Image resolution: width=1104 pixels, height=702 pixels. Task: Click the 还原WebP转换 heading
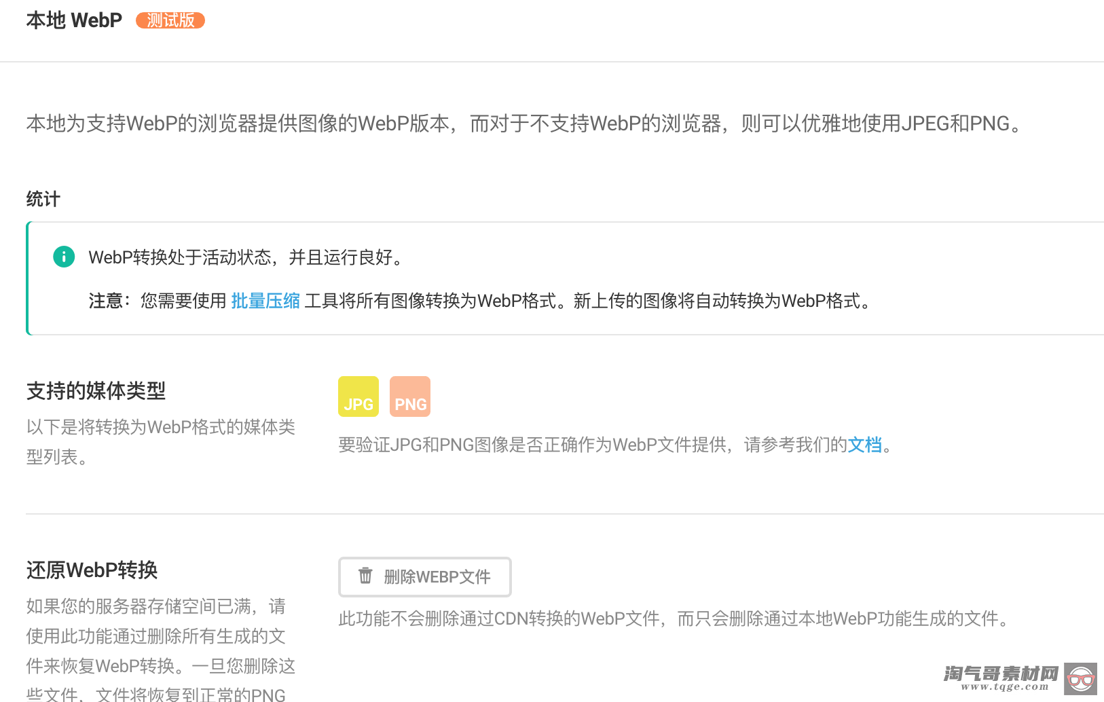pyautogui.click(x=92, y=570)
